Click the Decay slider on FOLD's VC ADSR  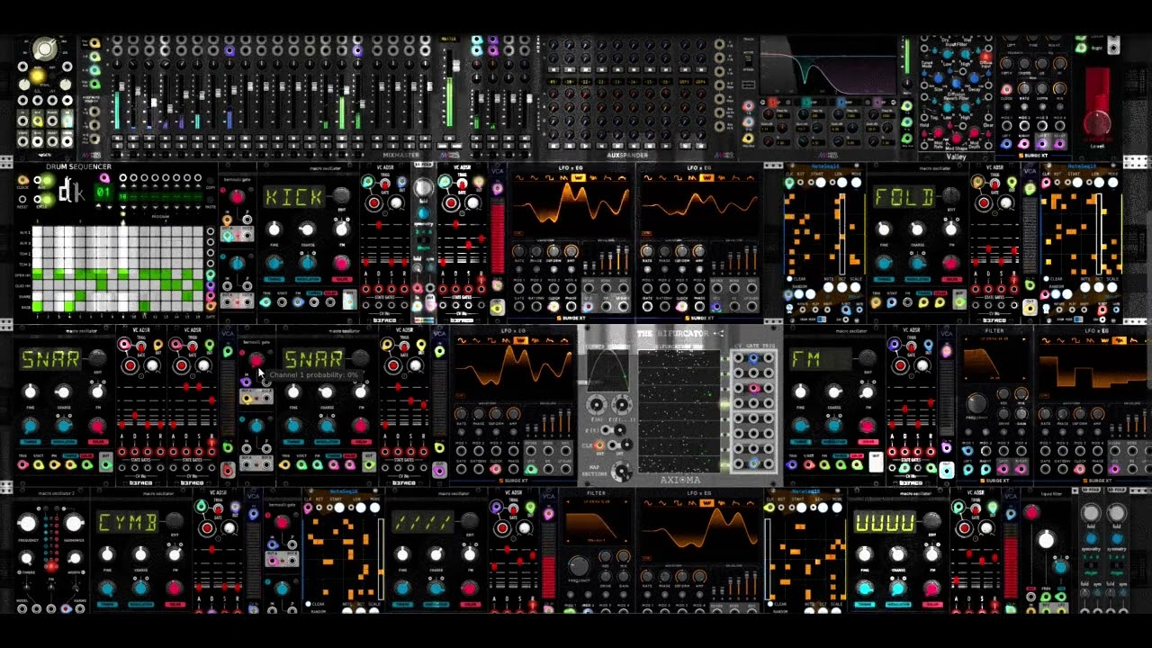point(988,248)
